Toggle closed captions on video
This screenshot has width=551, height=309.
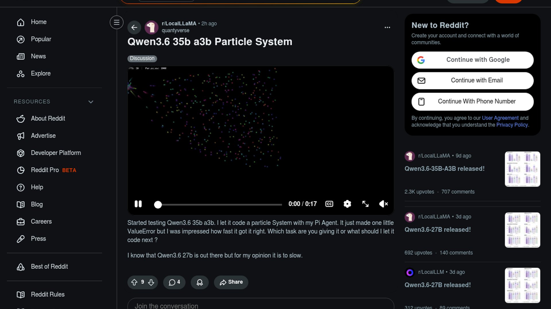click(x=329, y=204)
